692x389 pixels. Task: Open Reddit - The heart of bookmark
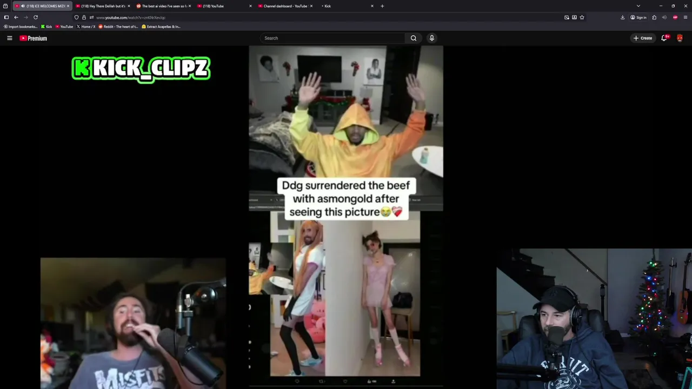click(118, 26)
